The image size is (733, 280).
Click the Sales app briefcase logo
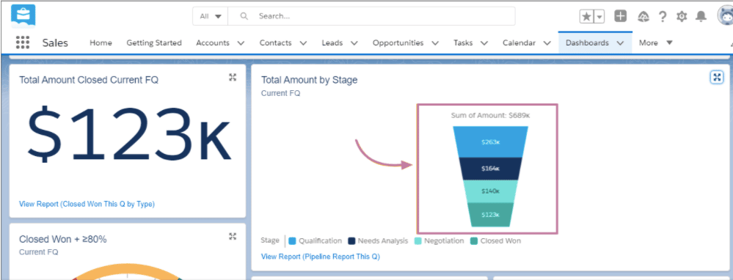pyautogui.click(x=23, y=16)
